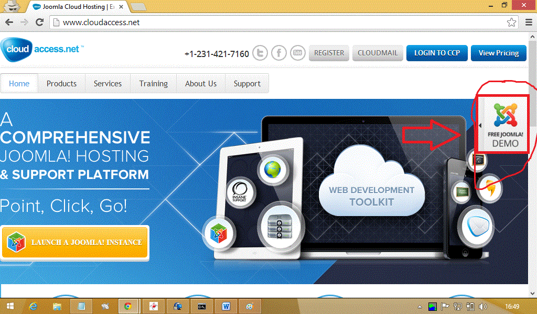Screen dimensions: 537x314
Task: Switch to Chrome in the taskbar
Action: click(128, 307)
